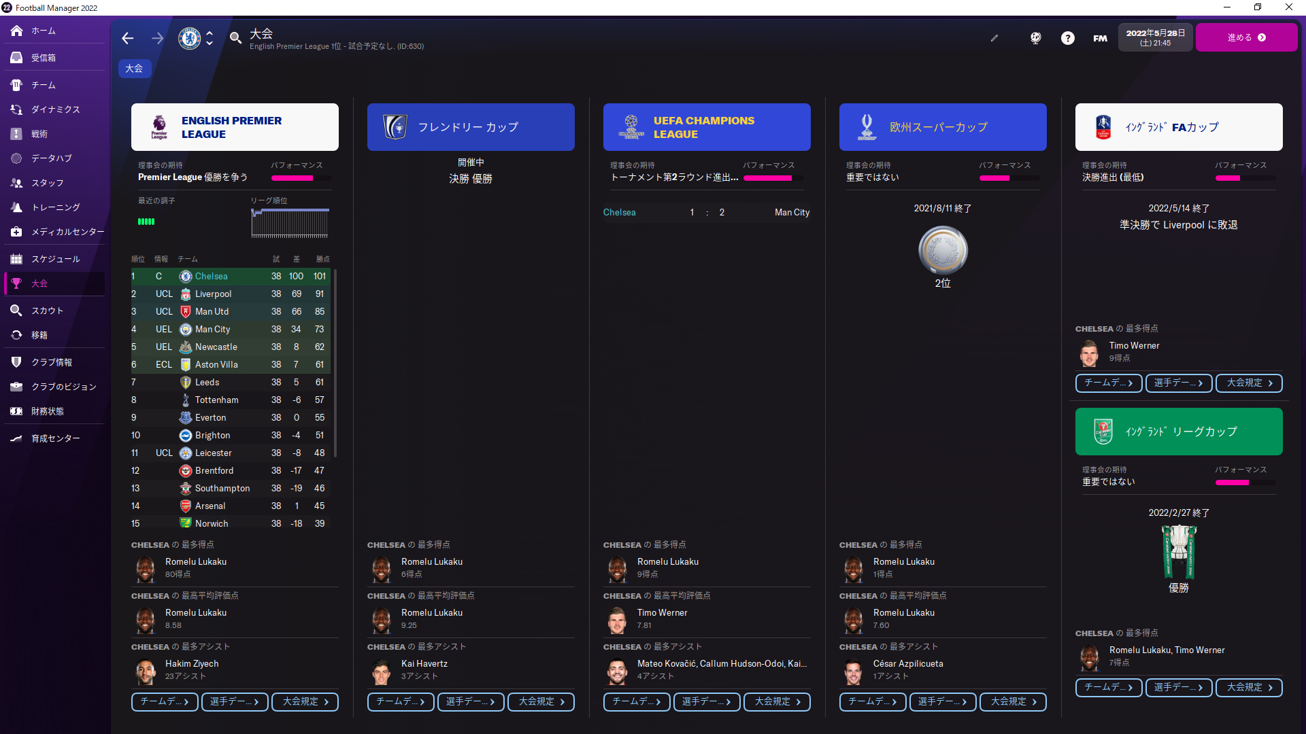Click the league table scrollbar
Screen dimensions: 1306x734
[x=335, y=364]
